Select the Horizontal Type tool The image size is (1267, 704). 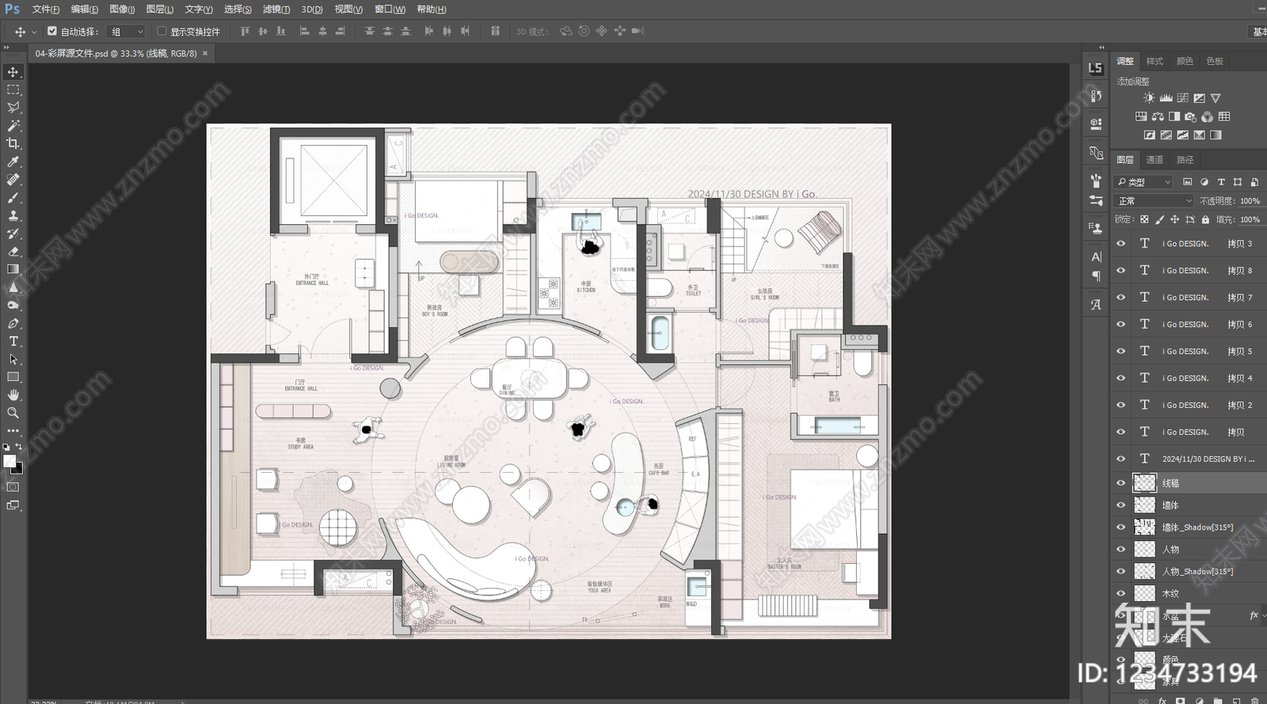13,341
